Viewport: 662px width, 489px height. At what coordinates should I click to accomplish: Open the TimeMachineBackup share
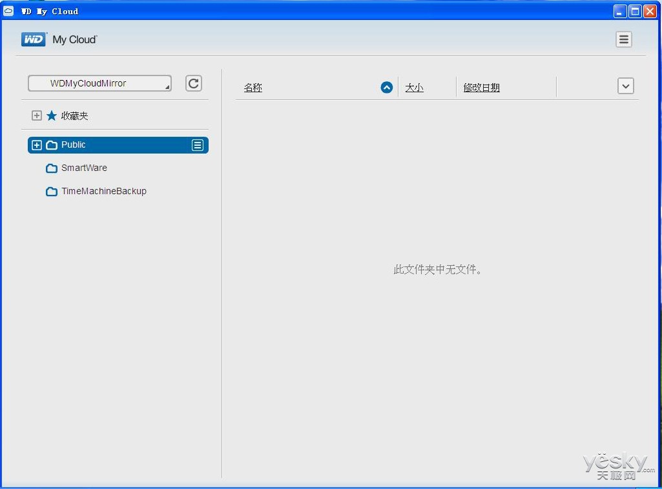104,191
